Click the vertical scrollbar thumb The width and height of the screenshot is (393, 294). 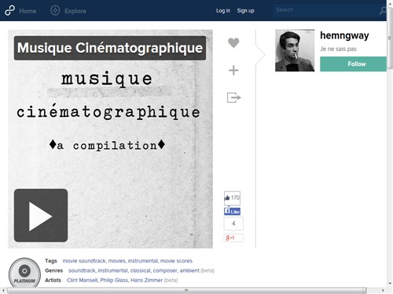(x=390, y=38)
